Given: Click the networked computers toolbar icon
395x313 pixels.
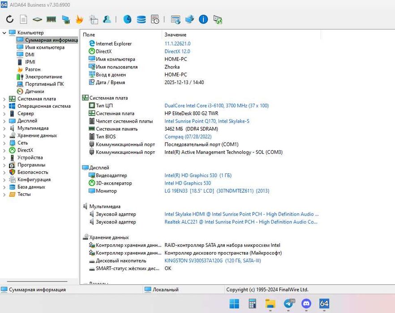Looking at the screenshot, I should pos(189,19).
